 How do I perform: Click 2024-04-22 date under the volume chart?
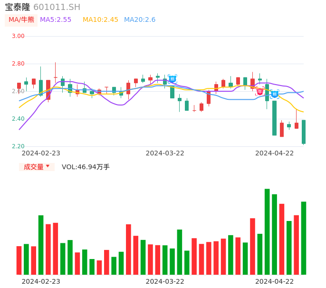[x=275, y=281]
